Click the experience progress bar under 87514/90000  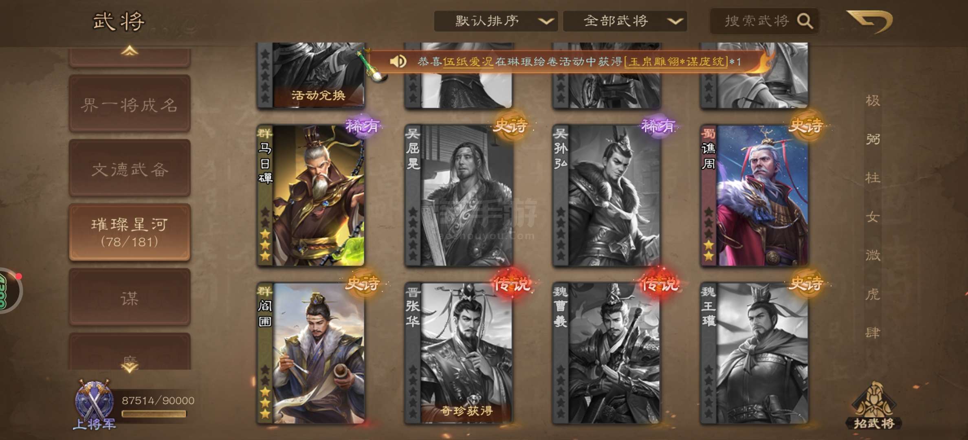(154, 414)
